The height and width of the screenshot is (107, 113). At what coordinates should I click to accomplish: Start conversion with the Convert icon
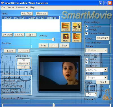coord(77,27)
